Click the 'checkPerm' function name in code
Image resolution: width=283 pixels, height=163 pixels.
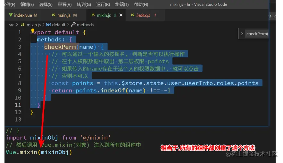[60, 47]
